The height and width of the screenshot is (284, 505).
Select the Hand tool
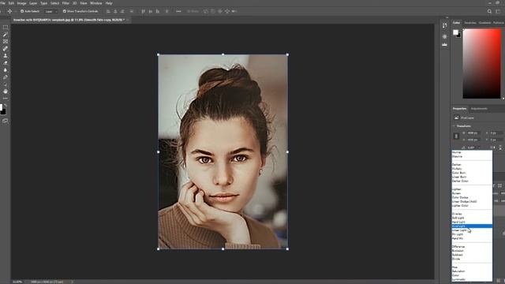tap(6, 92)
